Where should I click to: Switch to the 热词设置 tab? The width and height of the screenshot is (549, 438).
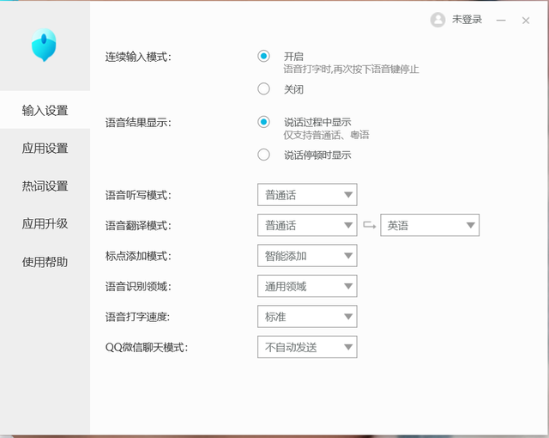pyautogui.click(x=45, y=186)
